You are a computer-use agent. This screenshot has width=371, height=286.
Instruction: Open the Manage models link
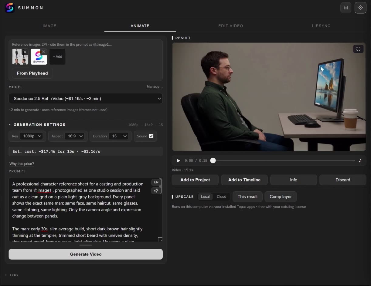tap(155, 87)
